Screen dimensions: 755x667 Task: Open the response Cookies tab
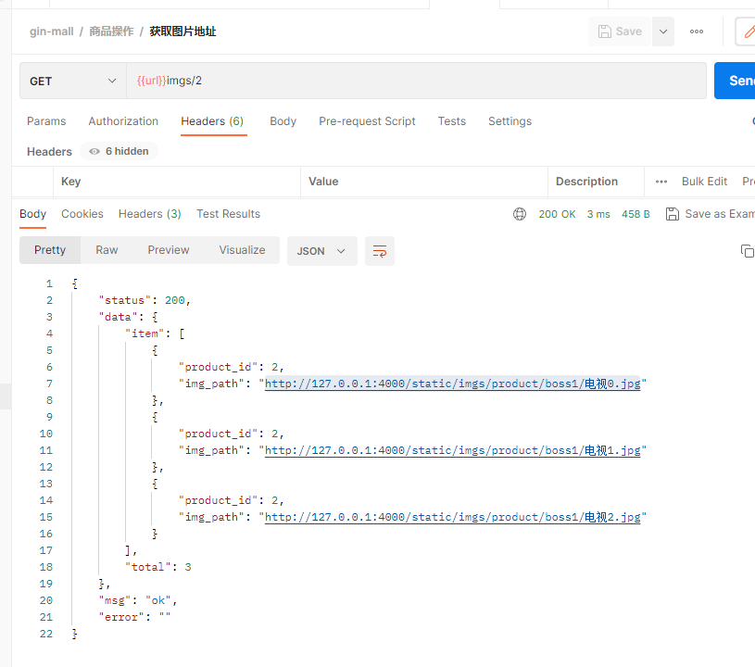(x=82, y=214)
